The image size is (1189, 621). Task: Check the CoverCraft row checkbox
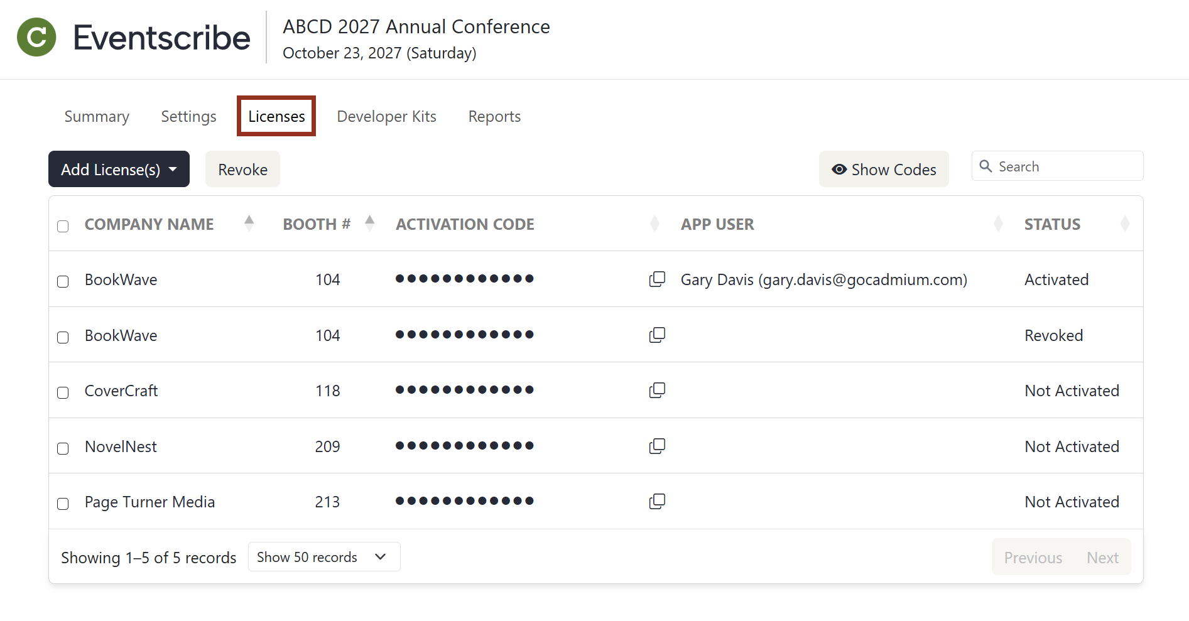click(x=63, y=392)
